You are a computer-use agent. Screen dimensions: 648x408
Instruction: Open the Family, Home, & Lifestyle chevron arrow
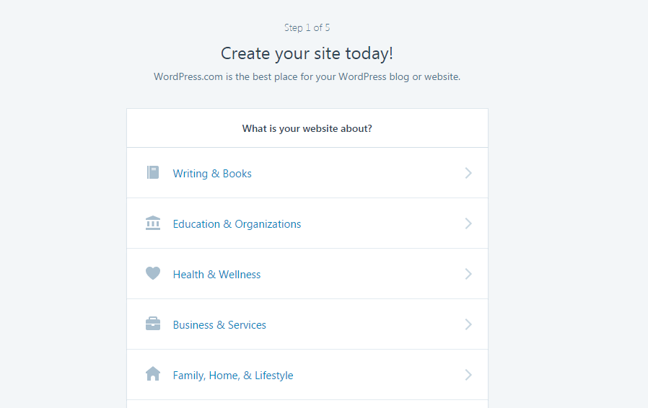468,375
